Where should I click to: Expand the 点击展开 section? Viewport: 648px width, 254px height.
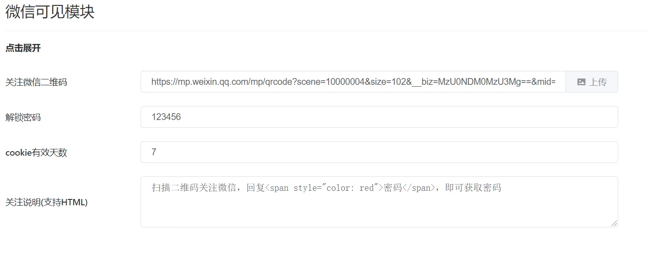click(x=23, y=48)
